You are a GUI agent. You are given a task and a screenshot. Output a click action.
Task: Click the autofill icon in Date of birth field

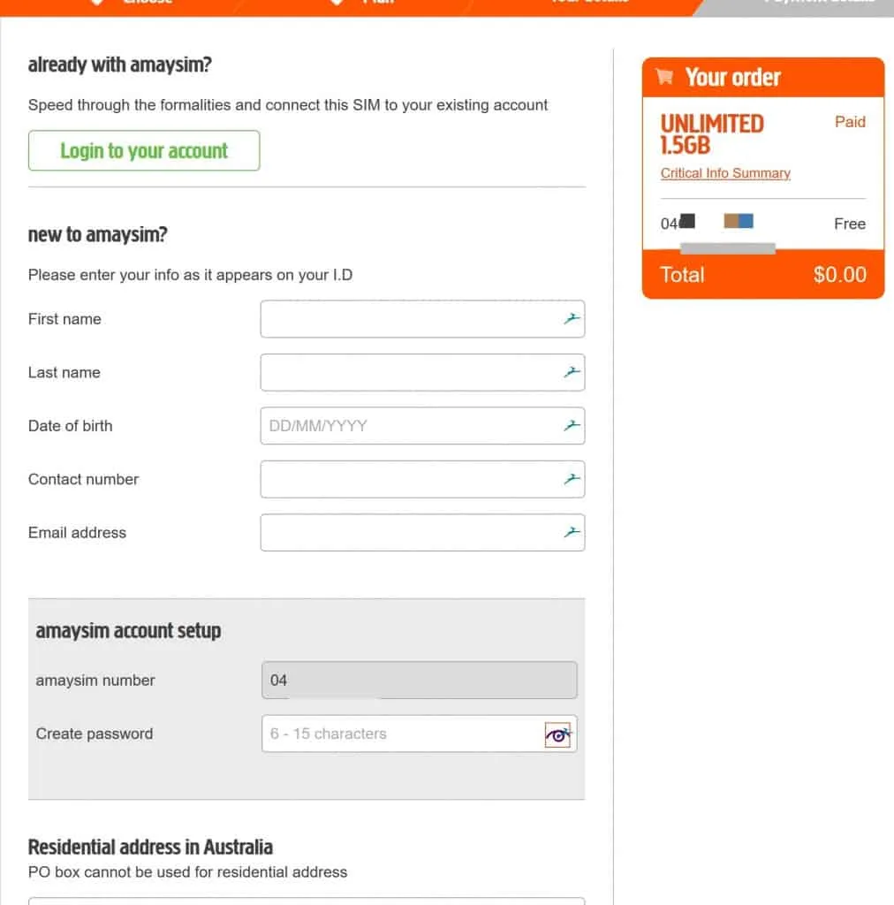point(572,426)
